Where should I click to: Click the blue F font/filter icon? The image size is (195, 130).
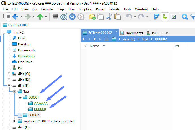tap(157, 17)
